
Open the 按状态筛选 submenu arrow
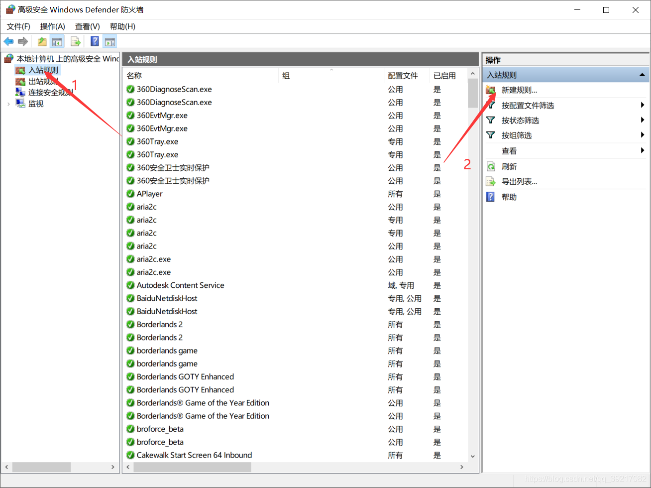click(643, 120)
